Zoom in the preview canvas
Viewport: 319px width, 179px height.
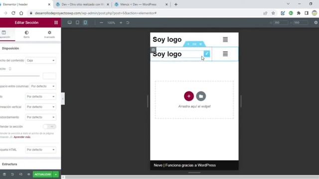click(x=121, y=23)
